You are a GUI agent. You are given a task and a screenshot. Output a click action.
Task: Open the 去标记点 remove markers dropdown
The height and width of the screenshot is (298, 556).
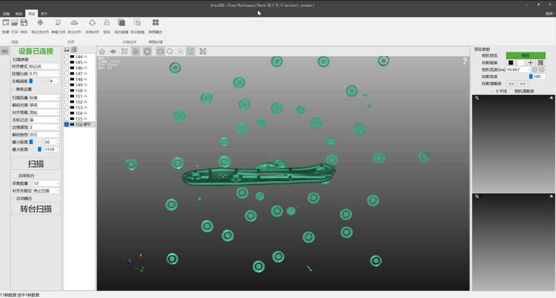point(44,120)
